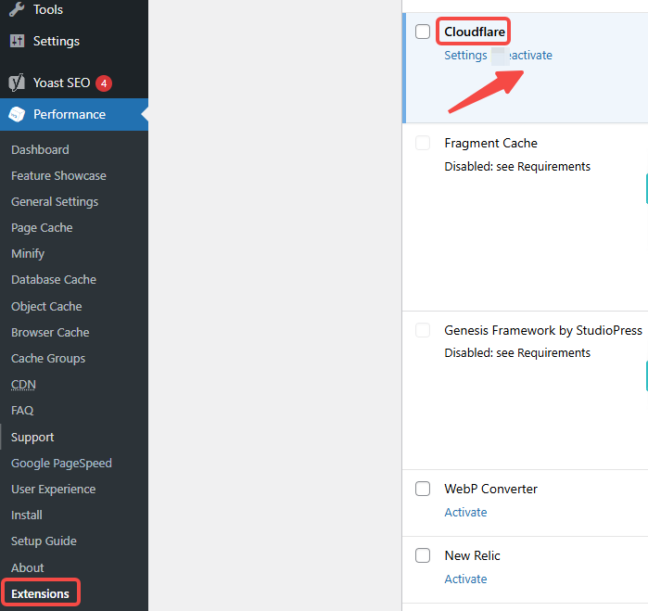Open the Performance Dashboard page
The image size is (648, 611).
tap(40, 149)
